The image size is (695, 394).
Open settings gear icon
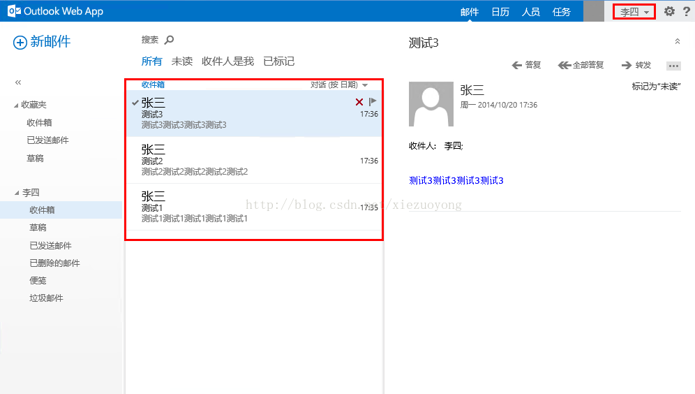coord(669,11)
